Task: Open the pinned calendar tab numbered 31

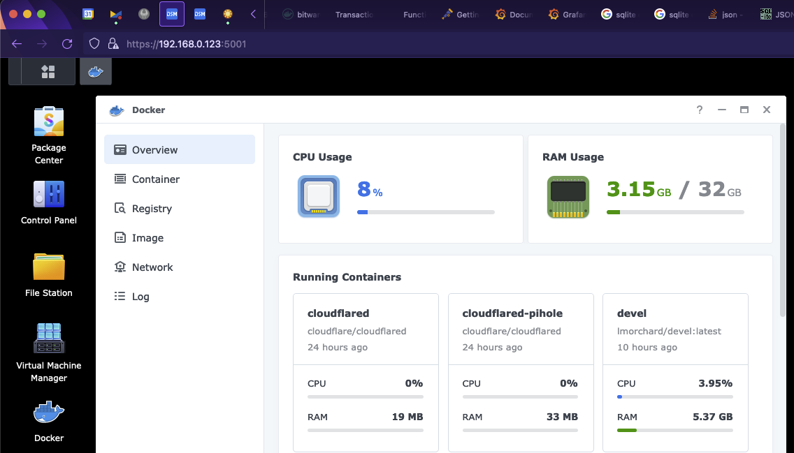Action: point(88,14)
